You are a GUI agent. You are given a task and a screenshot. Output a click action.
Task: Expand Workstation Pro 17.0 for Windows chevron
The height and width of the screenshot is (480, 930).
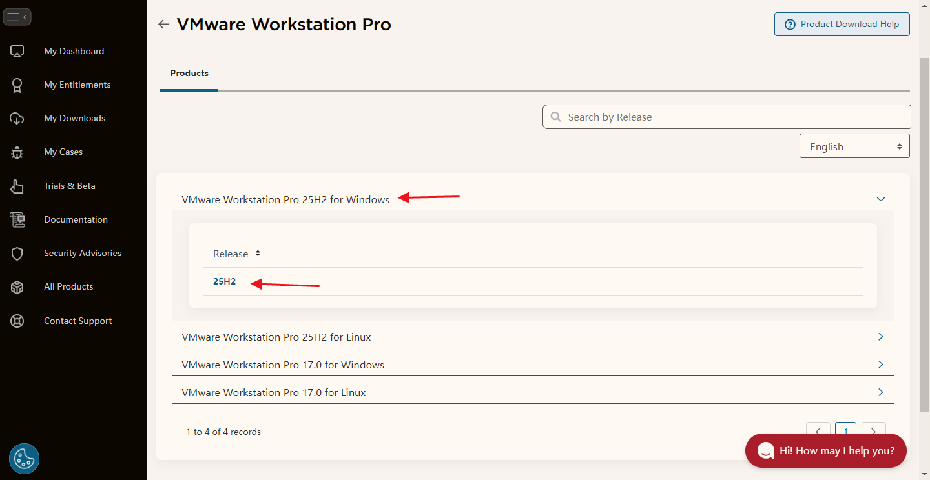(881, 365)
